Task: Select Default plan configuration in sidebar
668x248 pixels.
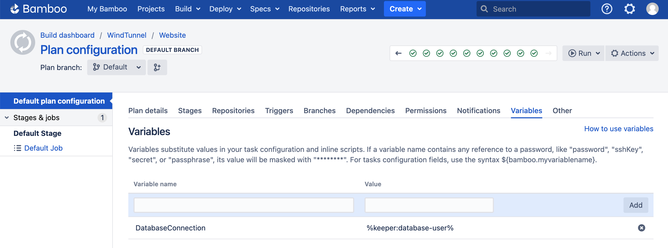Action: coord(56,101)
